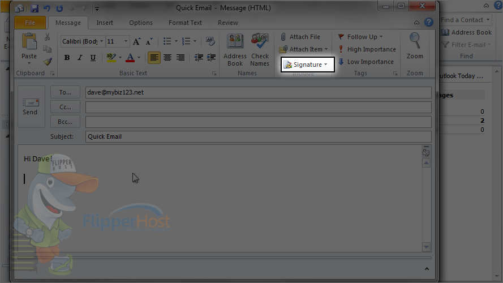Toggle High Importance tag
The width and height of the screenshot is (503, 283).
coord(367,49)
